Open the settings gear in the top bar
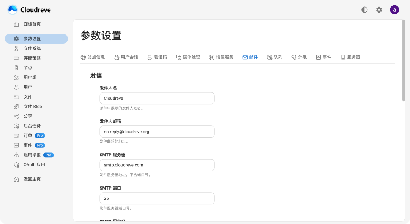The height and width of the screenshot is (224, 410). pyautogui.click(x=379, y=9)
